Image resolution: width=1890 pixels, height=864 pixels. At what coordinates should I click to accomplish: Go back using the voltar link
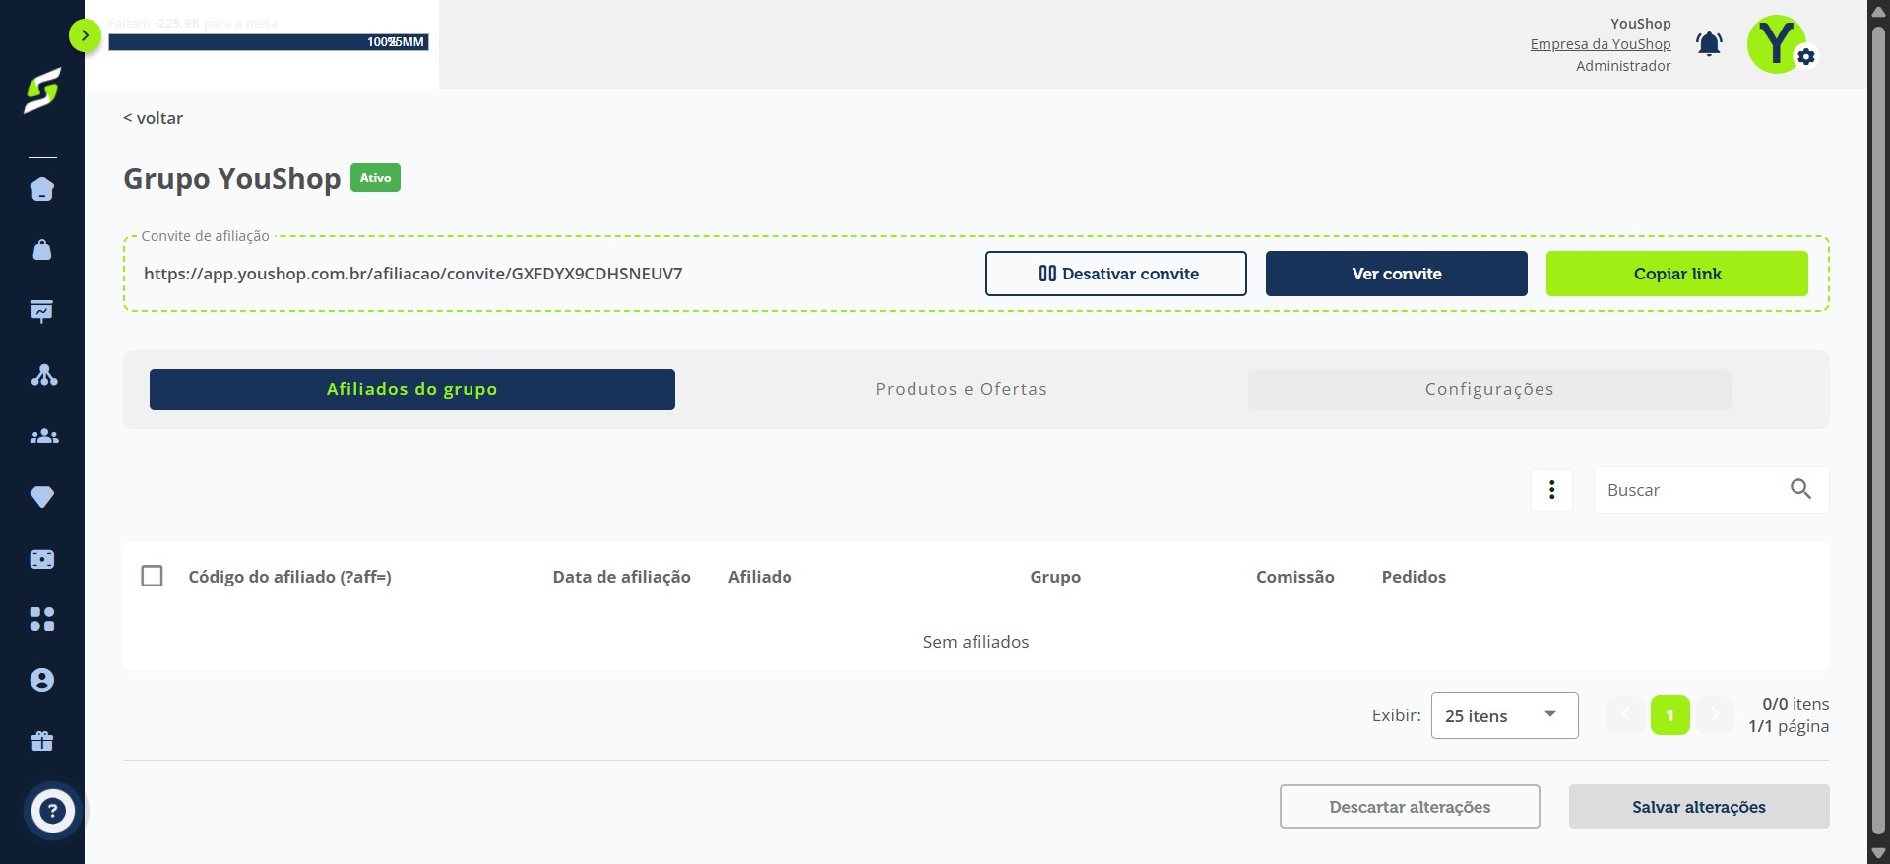coord(154,118)
